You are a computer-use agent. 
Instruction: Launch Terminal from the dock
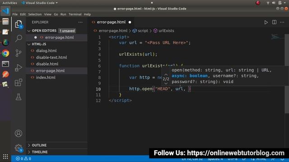[5, 64]
